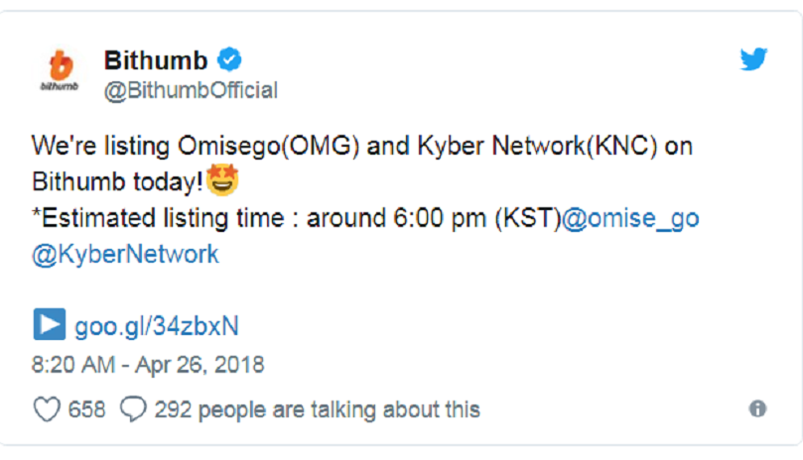Like the tweet with the heart icon
This screenshot has width=803, height=460.
(46, 408)
